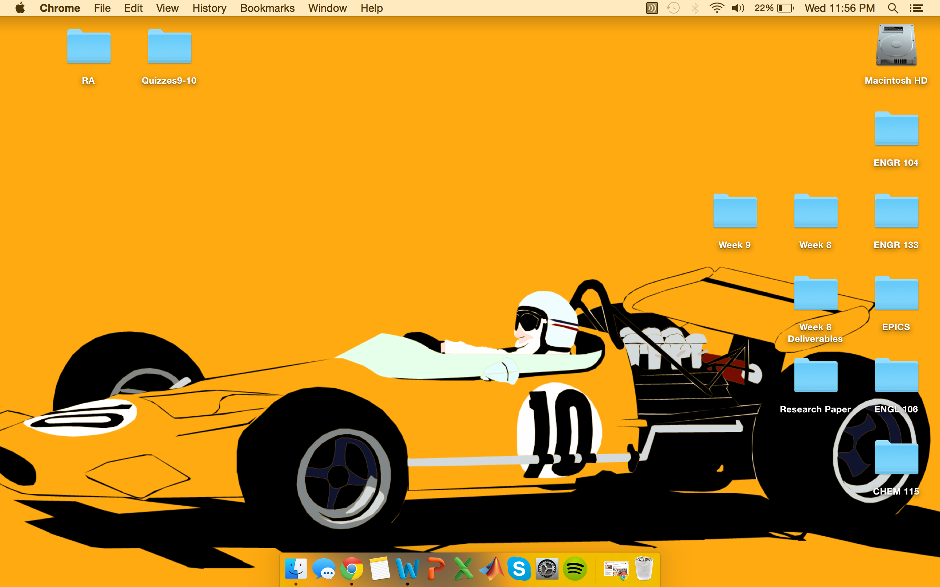Open Finder from the dock
Image resolution: width=940 pixels, height=587 pixels.
[296, 569]
